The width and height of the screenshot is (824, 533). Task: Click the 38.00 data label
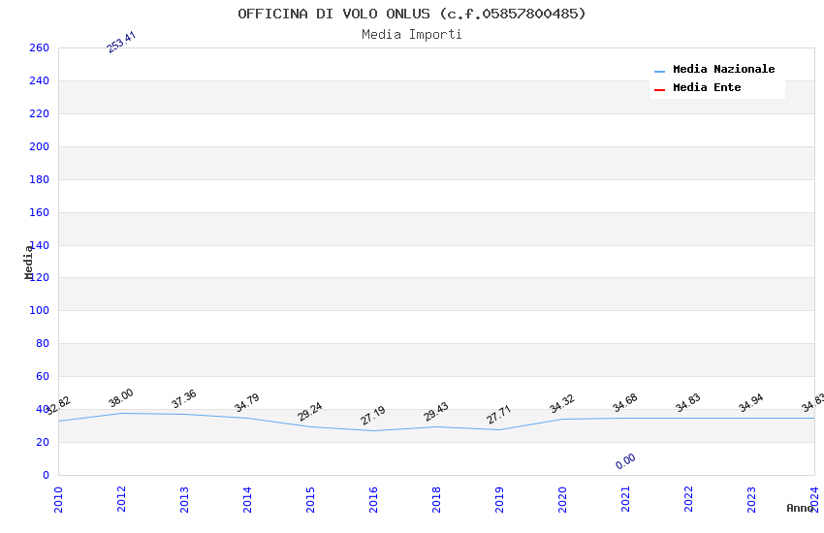tap(121, 397)
